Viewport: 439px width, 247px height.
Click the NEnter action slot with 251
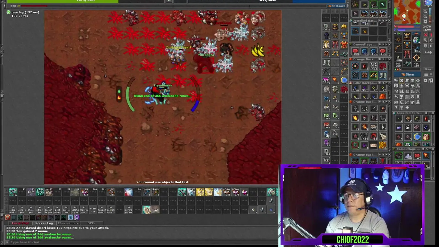(226, 192)
